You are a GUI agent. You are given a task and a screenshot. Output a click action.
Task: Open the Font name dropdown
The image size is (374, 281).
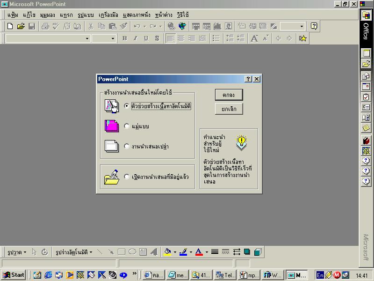point(87,38)
